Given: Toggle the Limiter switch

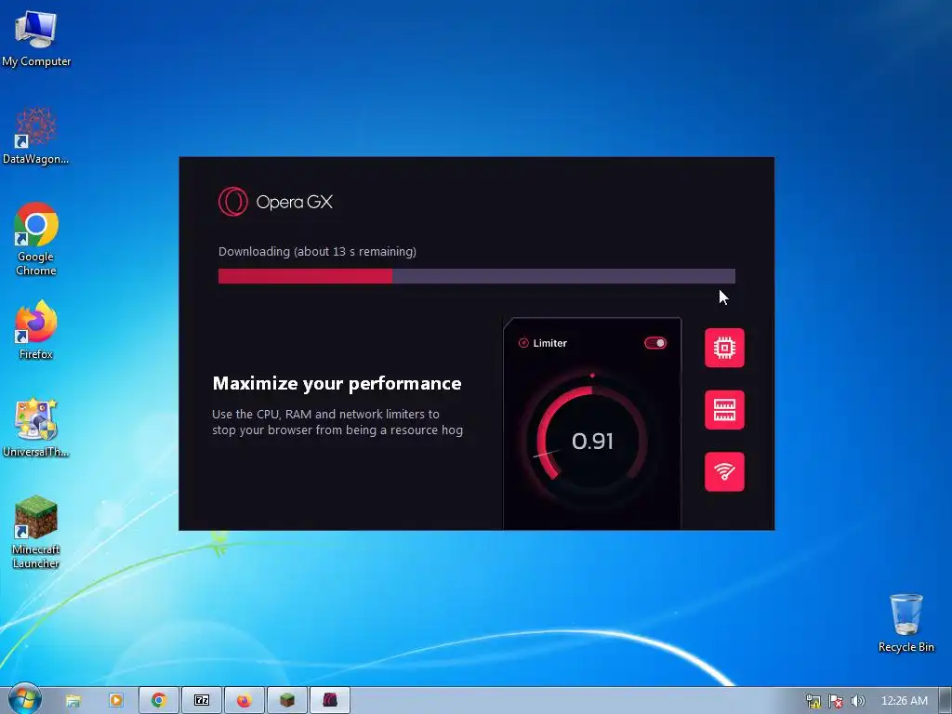Looking at the screenshot, I should click(655, 343).
